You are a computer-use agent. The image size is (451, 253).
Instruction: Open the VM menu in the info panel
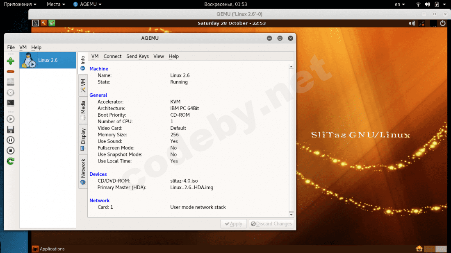pyautogui.click(x=95, y=56)
